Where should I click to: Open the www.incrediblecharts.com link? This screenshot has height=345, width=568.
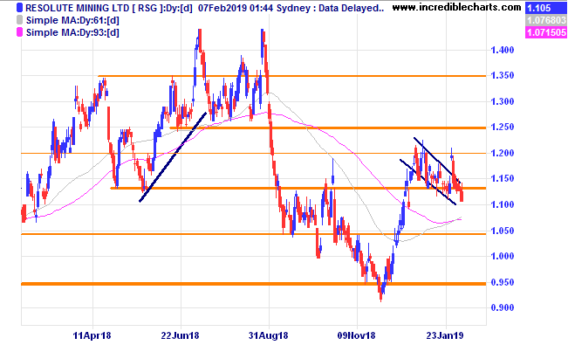click(x=456, y=7)
